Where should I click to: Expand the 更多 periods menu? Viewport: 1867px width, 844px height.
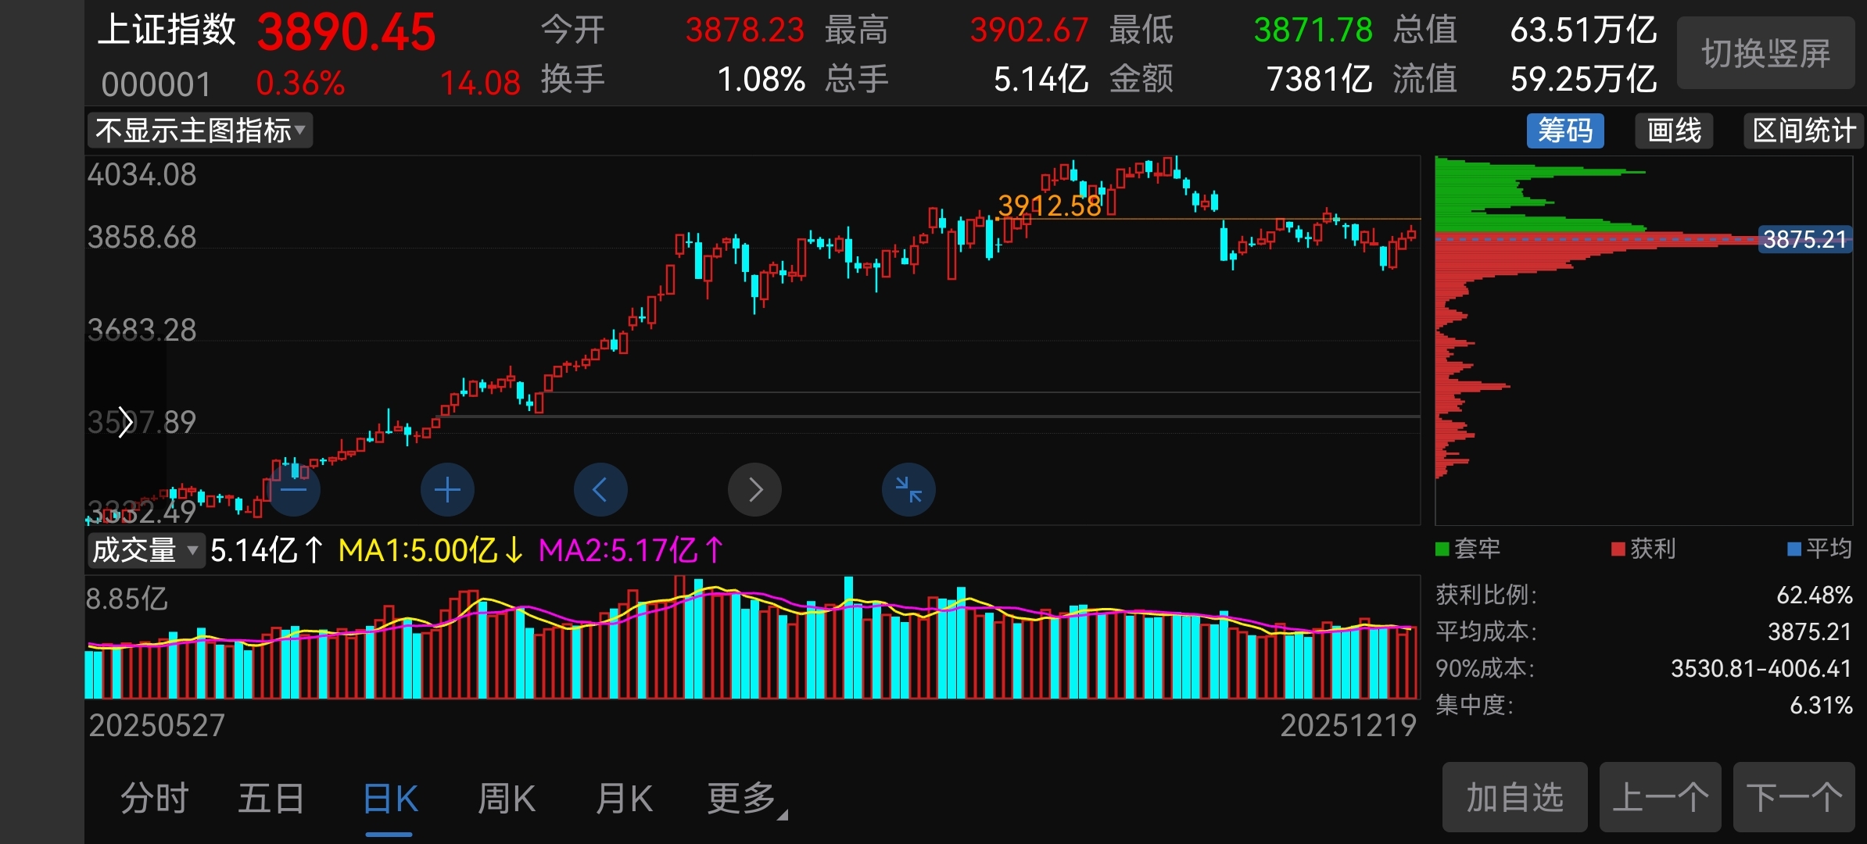(743, 799)
